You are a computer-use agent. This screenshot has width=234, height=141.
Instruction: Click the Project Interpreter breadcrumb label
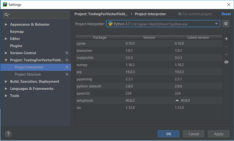click(x=150, y=14)
